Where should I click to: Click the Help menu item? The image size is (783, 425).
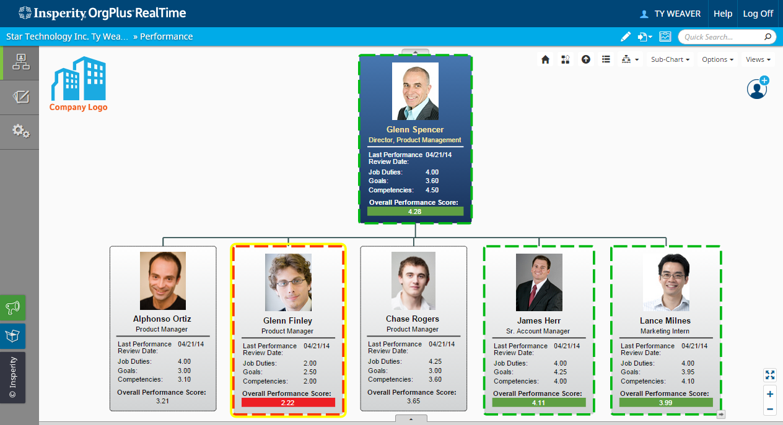[x=722, y=14]
